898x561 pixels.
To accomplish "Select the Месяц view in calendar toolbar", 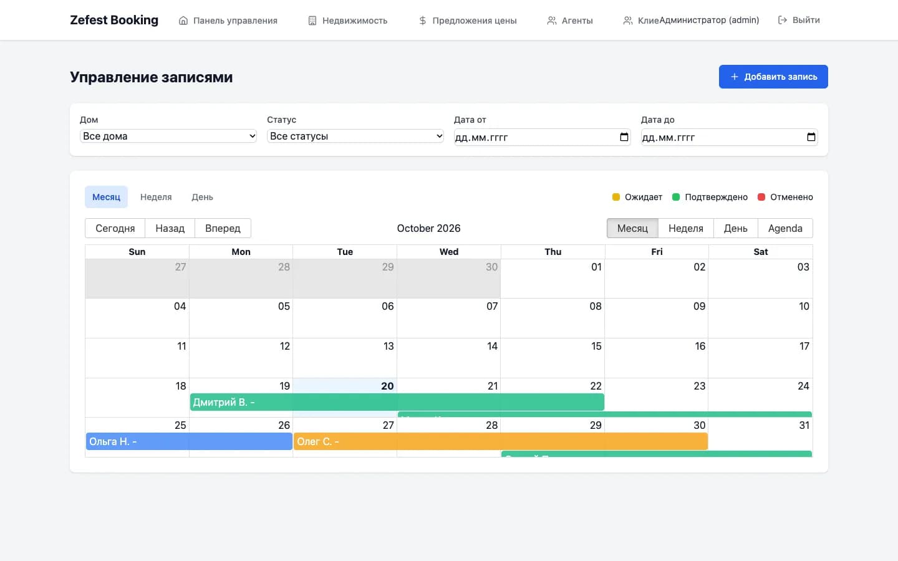I will (x=632, y=228).
